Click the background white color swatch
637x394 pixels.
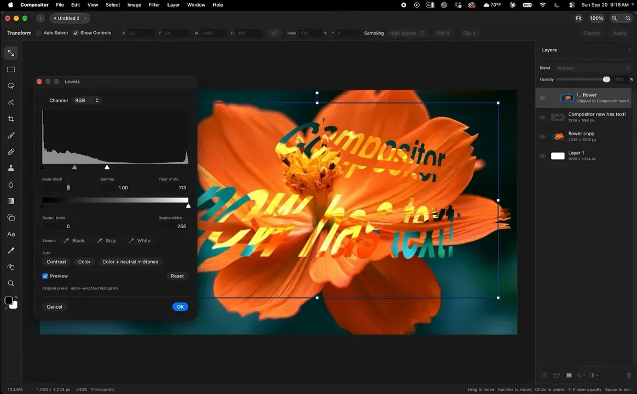point(15,306)
